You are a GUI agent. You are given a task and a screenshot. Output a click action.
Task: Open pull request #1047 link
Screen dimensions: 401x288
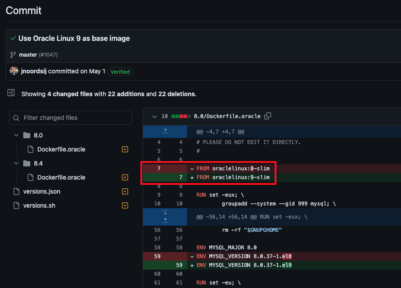(x=48, y=55)
